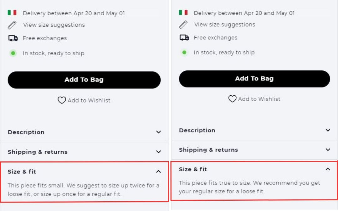The height and width of the screenshot is (211, 338).
Task: Click the heart wishlist icon in right panel
Action: (x=232, y=99)
